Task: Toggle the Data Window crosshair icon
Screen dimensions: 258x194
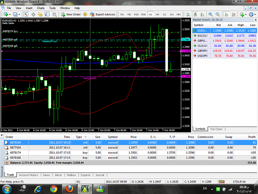Action: click(33, 14)
